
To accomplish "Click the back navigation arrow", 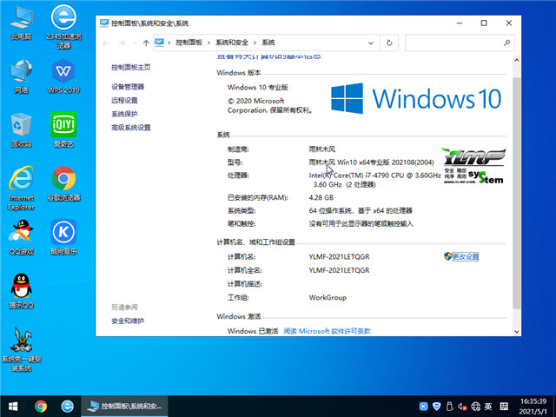I will tap(106, 43).
